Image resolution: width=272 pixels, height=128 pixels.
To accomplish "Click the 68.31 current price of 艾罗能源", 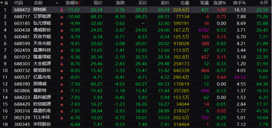I will pyautogui.click(x=96, y=17).
